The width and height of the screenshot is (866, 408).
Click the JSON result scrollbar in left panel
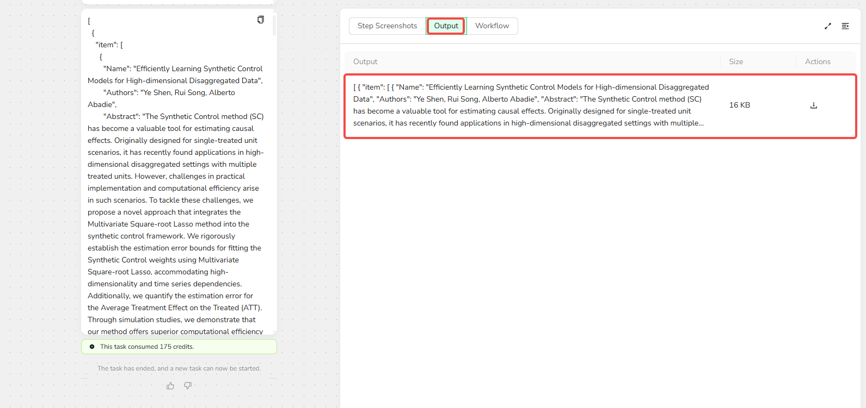click(274, 25)
